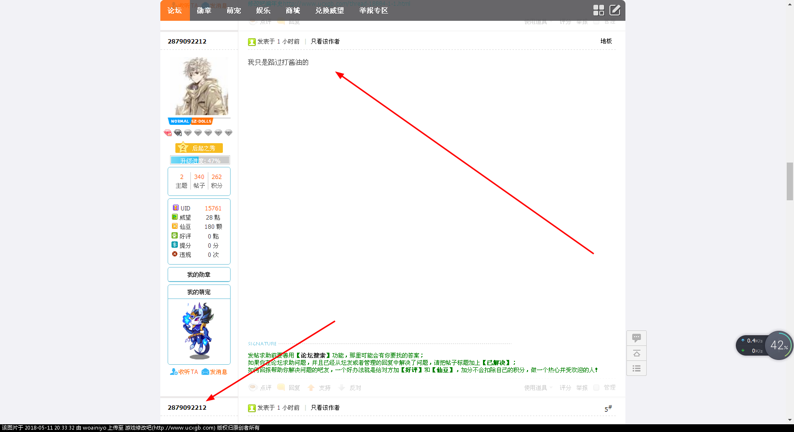This screenshot has height=432, width=794.
Task: Click the 后起之秀 level badge
Action: [x=199, y=148]
